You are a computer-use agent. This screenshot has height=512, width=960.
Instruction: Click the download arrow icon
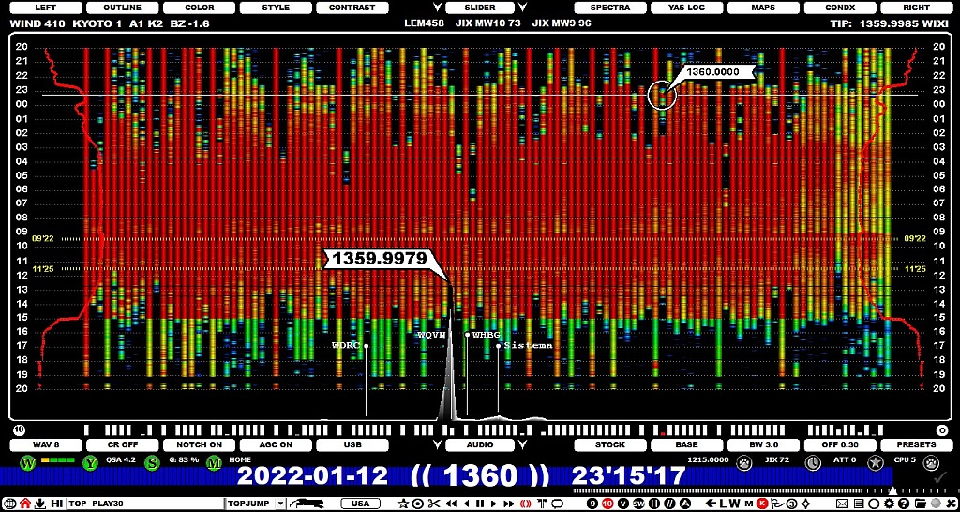pos(40,504)
